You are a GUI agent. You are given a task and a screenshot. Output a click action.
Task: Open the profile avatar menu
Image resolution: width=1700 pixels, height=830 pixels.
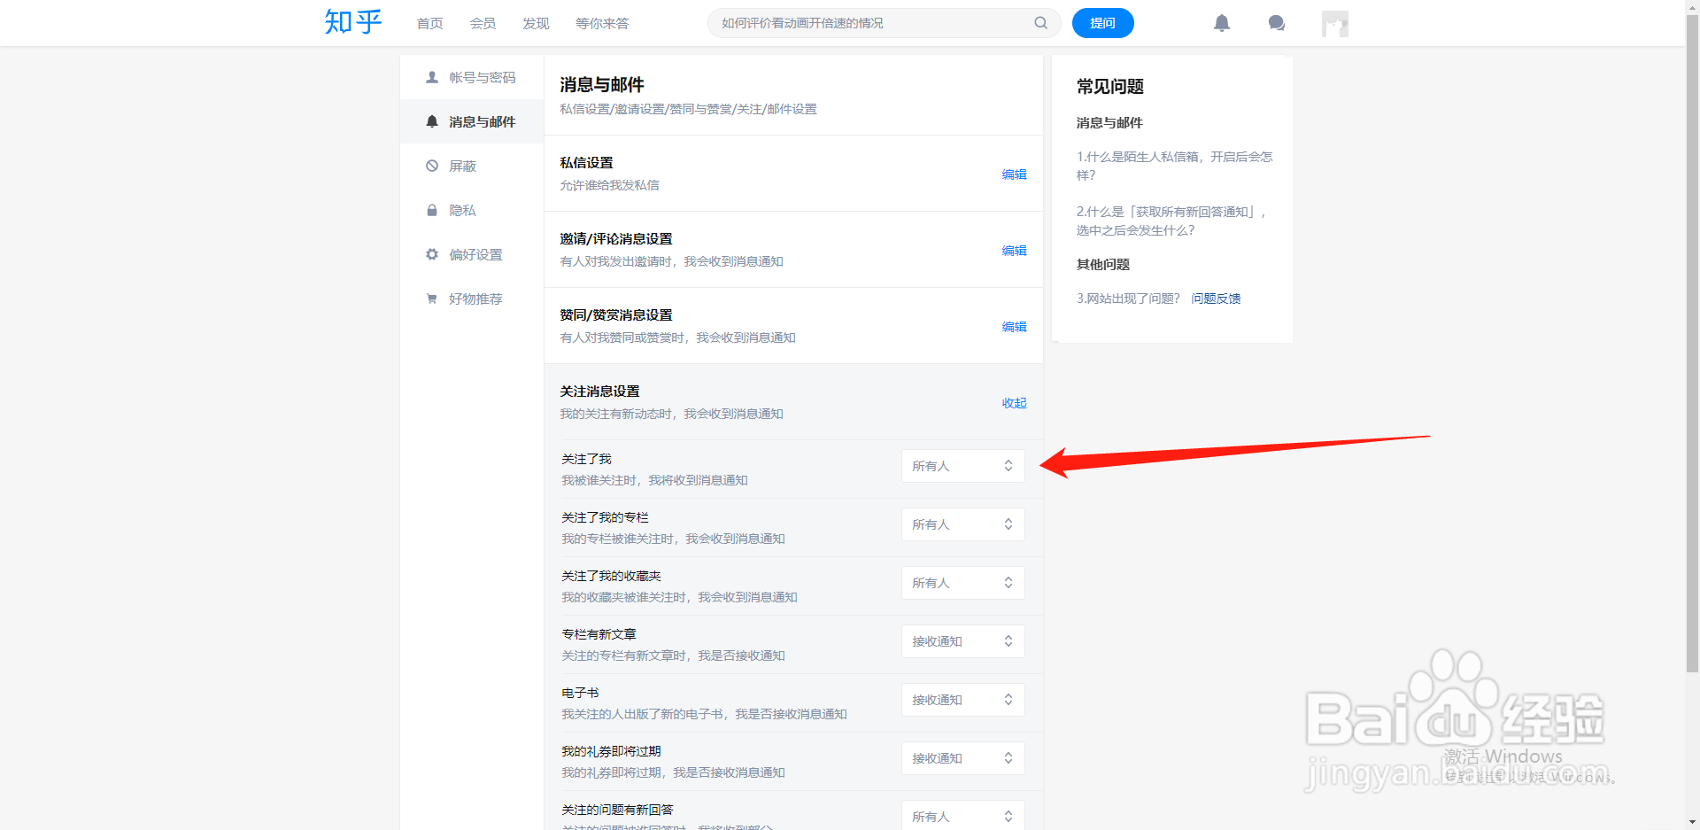(1334, 23)
